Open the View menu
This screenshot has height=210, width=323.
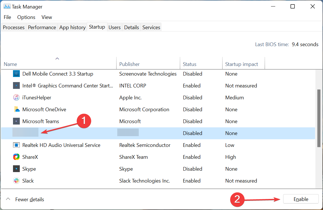(x=47, y=17)
